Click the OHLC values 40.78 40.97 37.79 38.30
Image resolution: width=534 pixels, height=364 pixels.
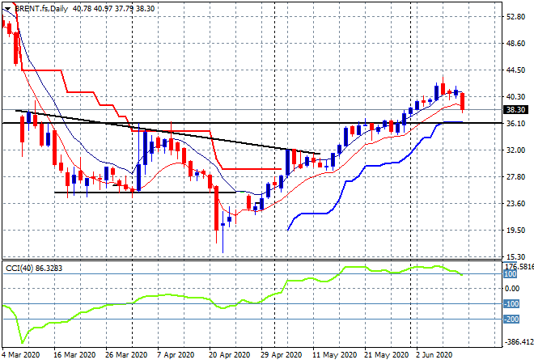[113, 9]
